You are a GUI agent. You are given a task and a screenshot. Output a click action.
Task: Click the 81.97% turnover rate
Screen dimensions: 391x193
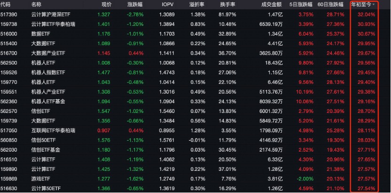227,15
